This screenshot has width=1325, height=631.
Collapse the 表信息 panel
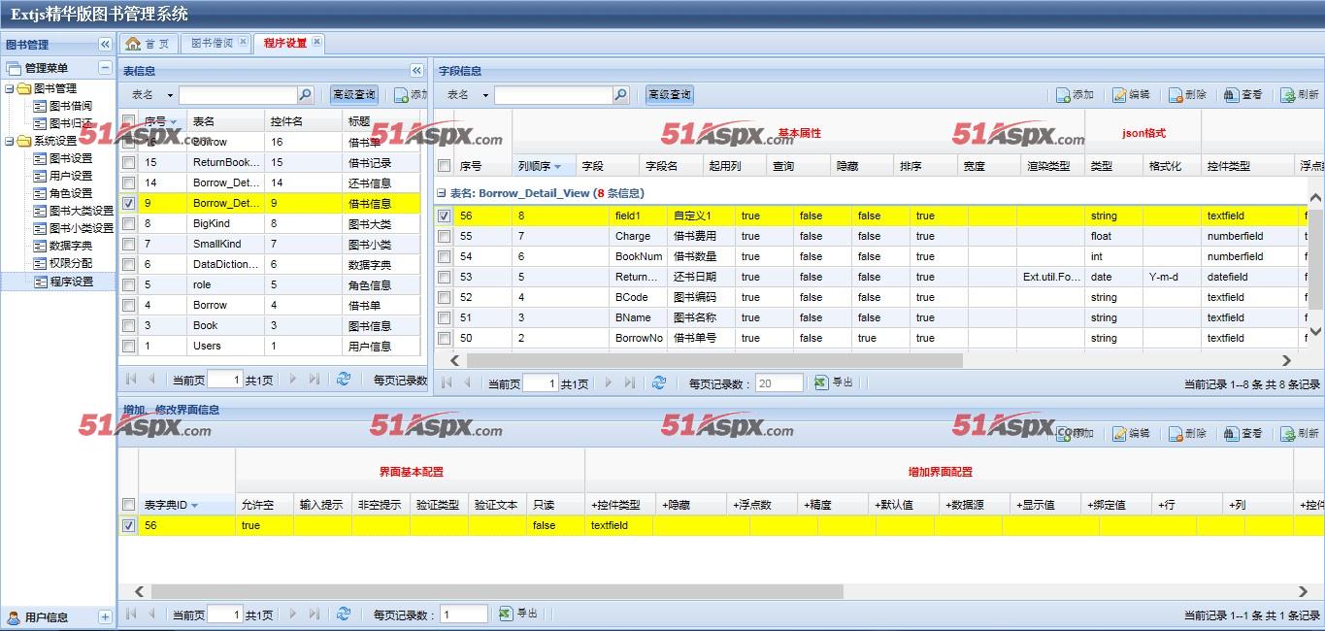click(x=416, y=71)
